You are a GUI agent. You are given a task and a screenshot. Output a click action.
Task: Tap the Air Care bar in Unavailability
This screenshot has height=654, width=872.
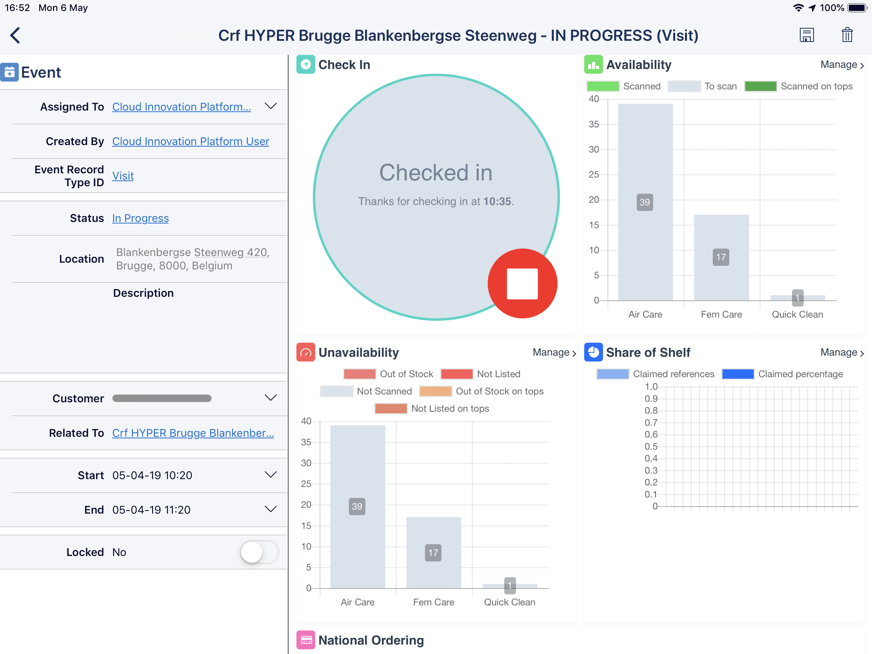(x=358, y=507)
